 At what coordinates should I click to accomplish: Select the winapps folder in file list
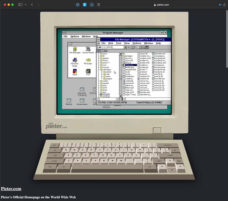pos(128,56)
